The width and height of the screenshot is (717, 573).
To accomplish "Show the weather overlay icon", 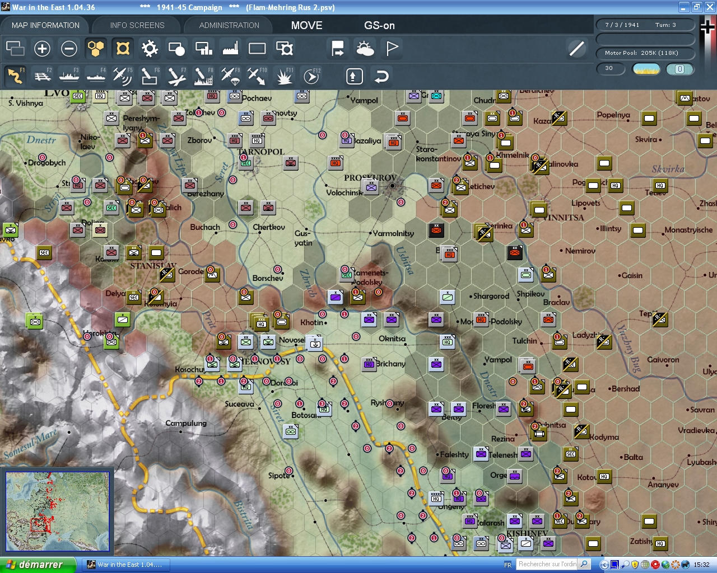I will (365, 49).
